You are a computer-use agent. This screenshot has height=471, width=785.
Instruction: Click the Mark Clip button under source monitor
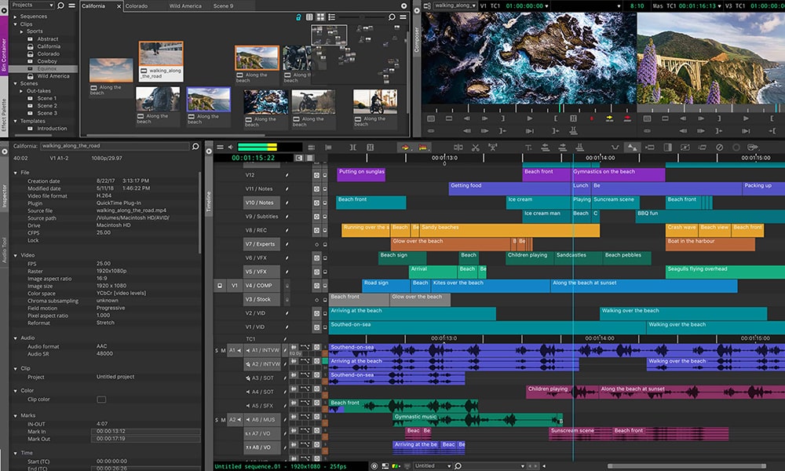[573, 119]
